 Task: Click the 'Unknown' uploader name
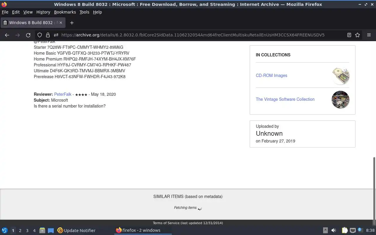pos(269,133)
